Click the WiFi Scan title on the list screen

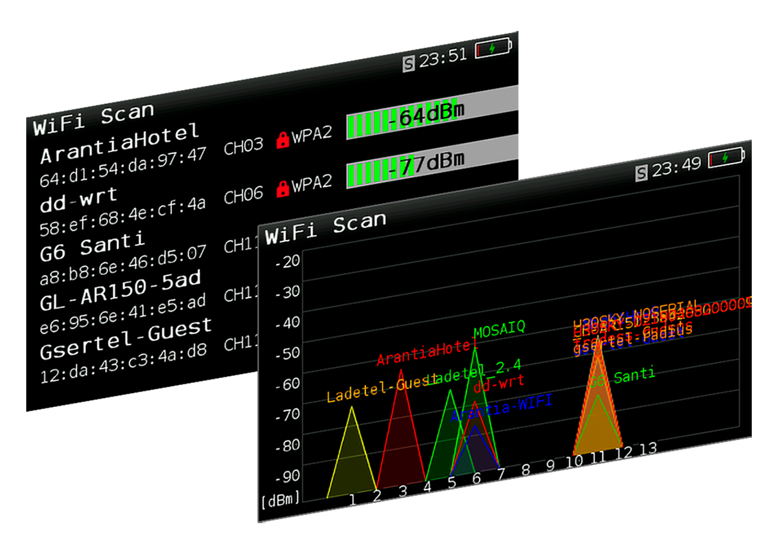94,119
